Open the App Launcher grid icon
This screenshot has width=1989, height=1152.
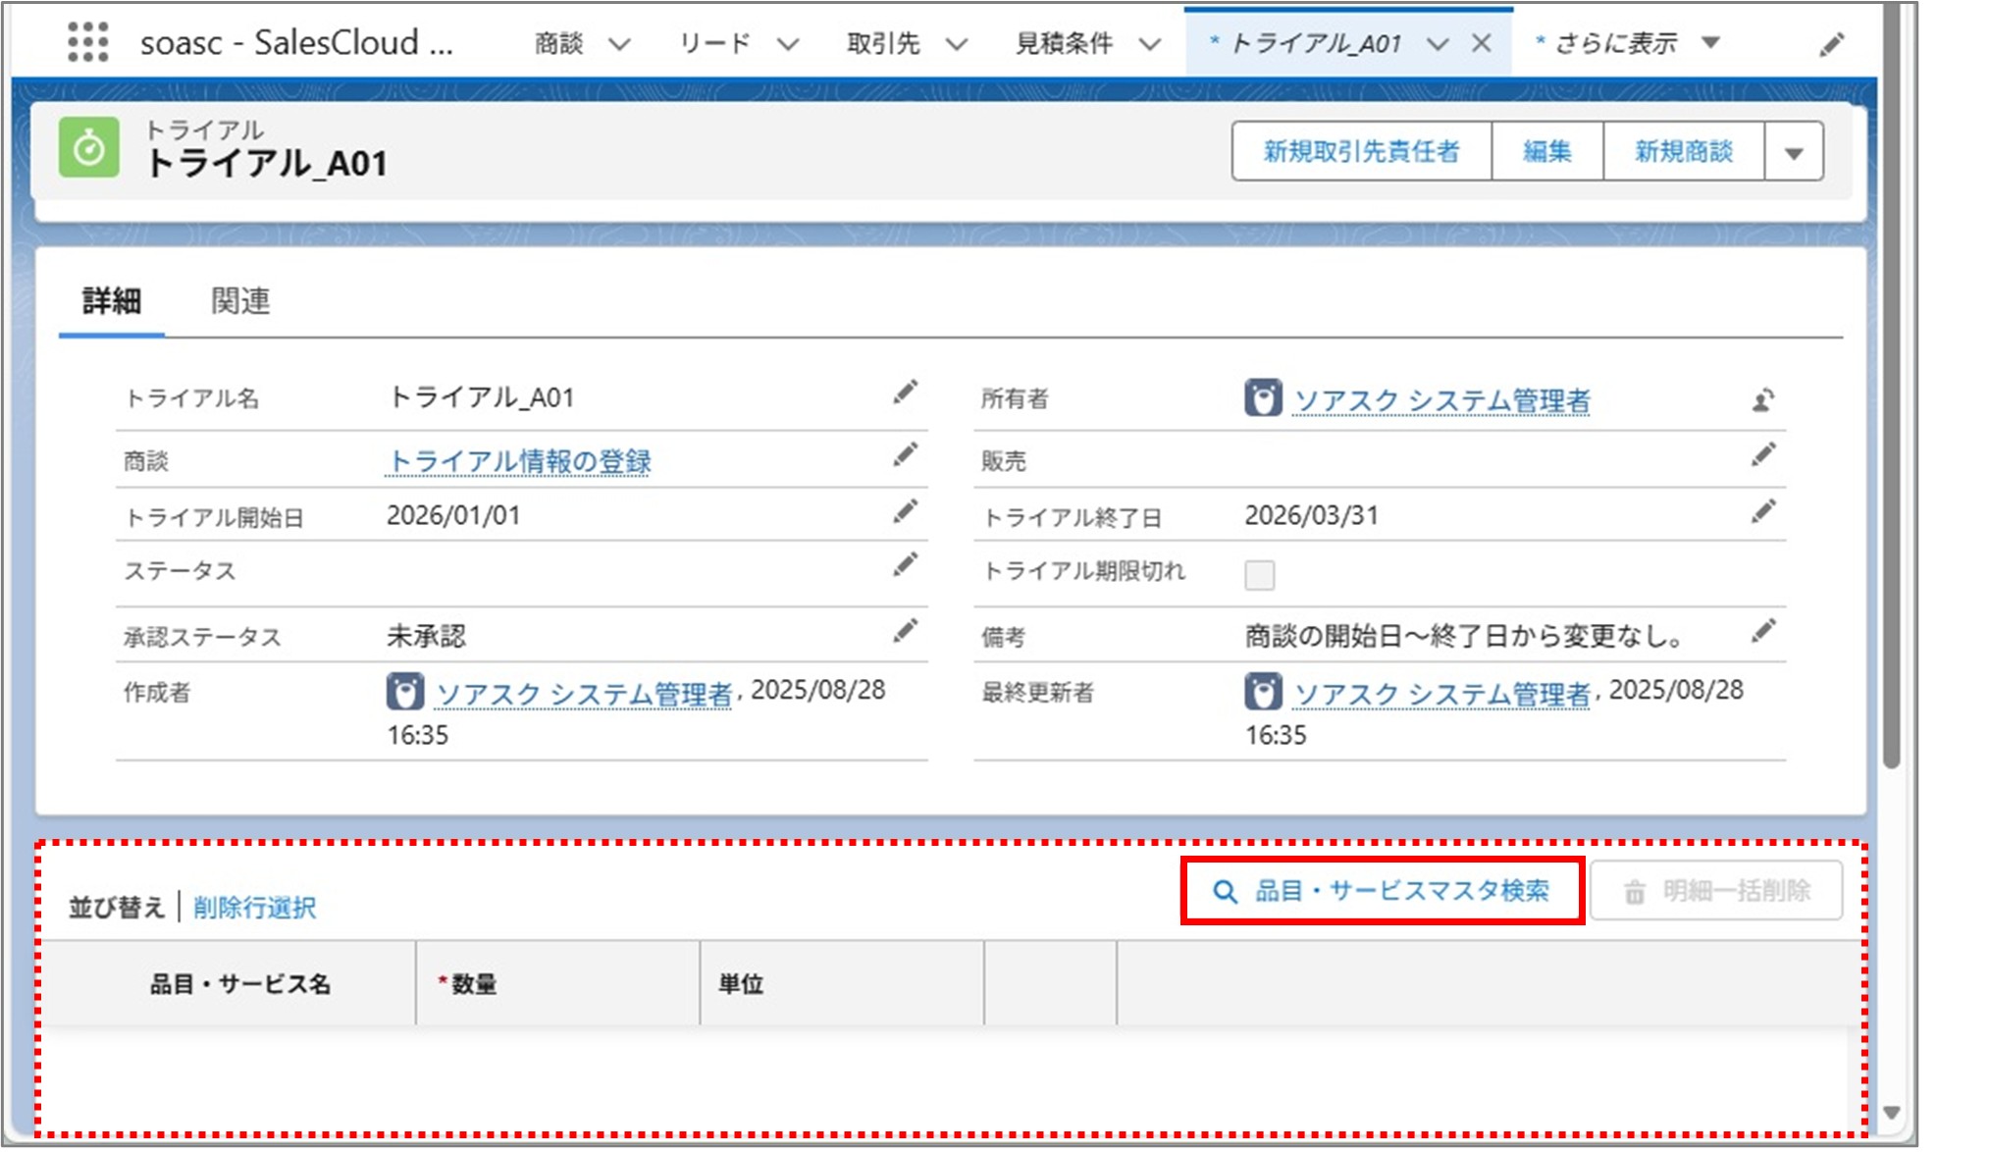coord(87,42)
